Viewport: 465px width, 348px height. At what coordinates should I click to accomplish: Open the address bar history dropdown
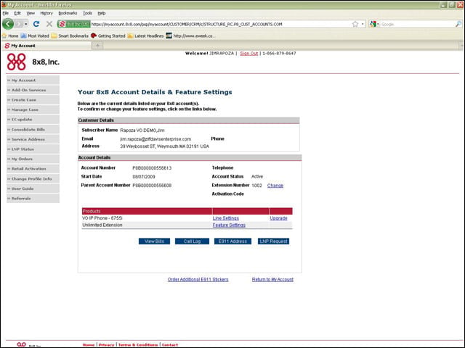click(363, 24)
